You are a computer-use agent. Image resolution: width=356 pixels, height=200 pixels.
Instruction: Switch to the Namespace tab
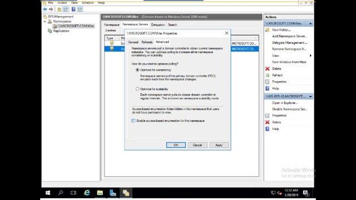click(x=112, y=24)
